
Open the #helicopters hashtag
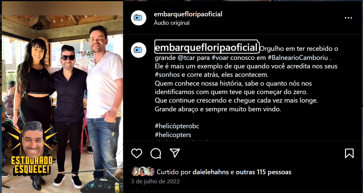[x=173, y=135]
